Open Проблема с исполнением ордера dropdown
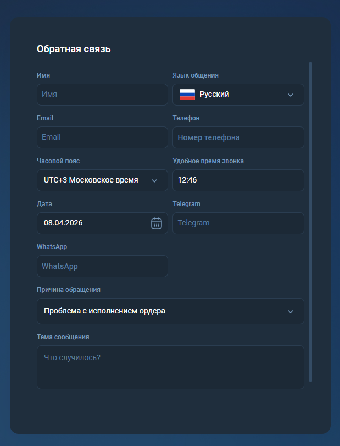340x446 pixels. pyautogui.click(x=170, y=311)
